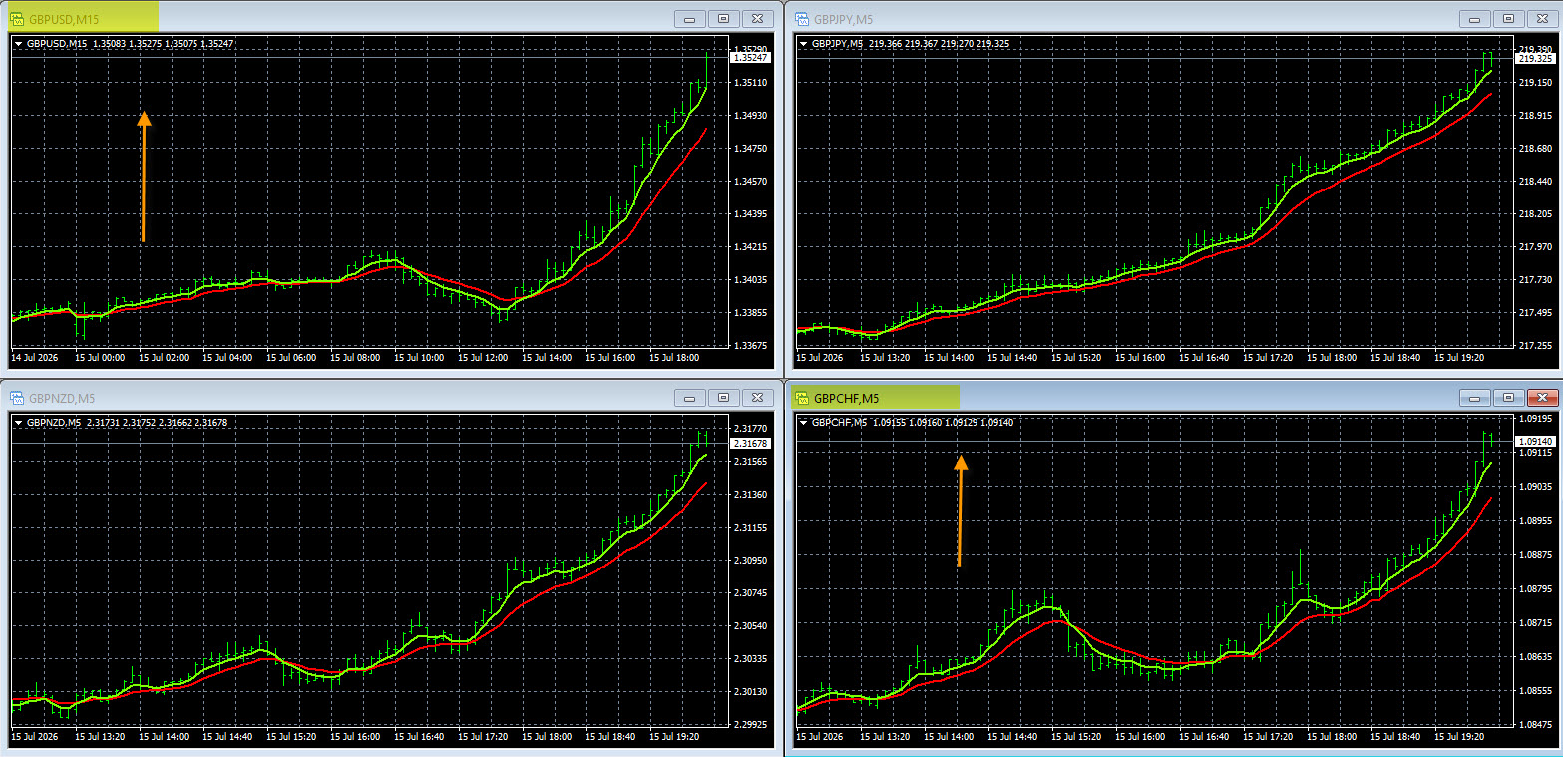The width and height of the screenshot is (1563, 757).
Task: Click the OHLC text on GBPJPY chart header
Action: [x=939, y=44]
